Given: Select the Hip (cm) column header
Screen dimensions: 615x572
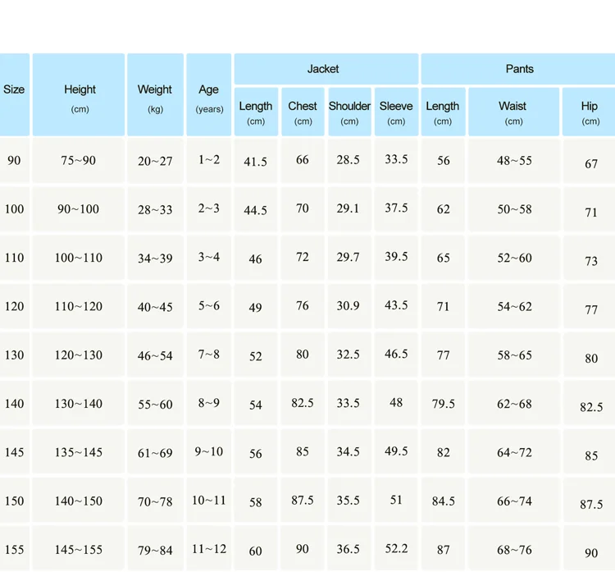Looking at the screenshot, I should pyautogui.click(x=590, y=112).
